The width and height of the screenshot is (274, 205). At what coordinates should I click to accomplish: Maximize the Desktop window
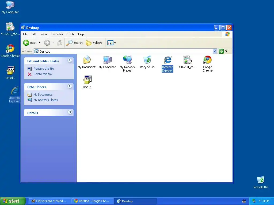tap(223, 27)
